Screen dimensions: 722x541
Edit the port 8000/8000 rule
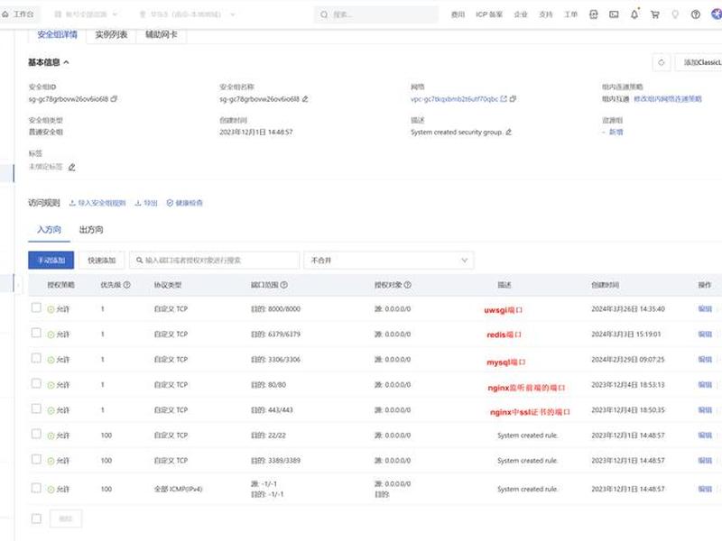[705, 308]
